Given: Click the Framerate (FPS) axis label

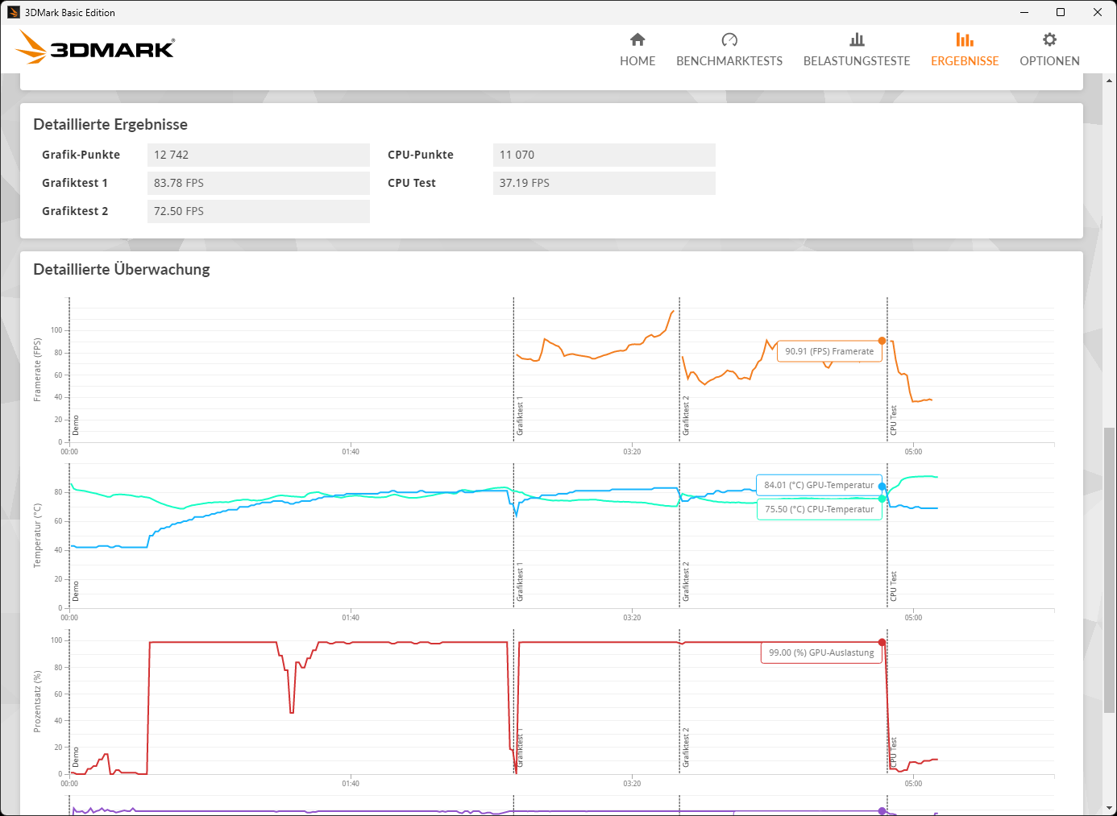Looking at the screenshot, I should click(37, 370).
